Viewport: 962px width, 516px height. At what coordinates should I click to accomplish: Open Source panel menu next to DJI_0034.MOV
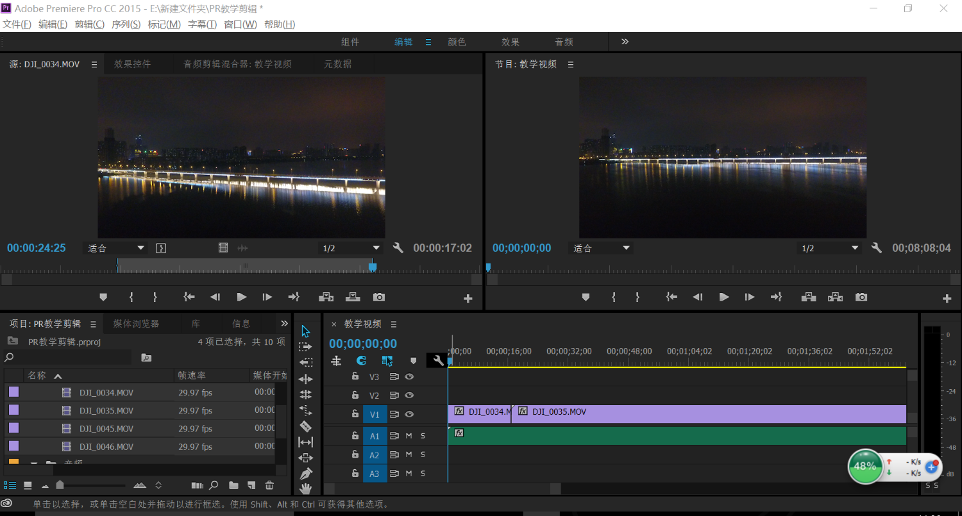coord(94,65)
